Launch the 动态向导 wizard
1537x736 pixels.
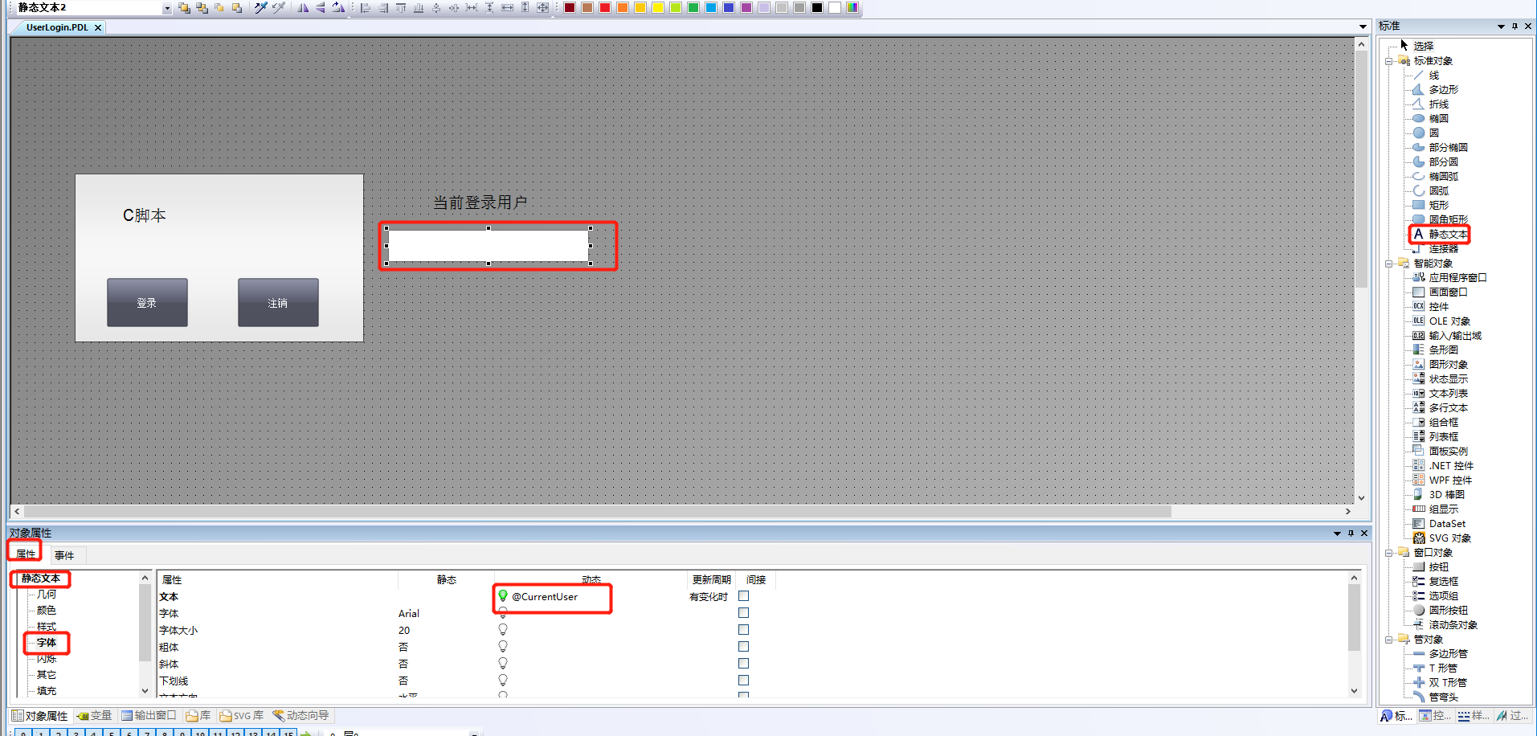click(300, 715)
